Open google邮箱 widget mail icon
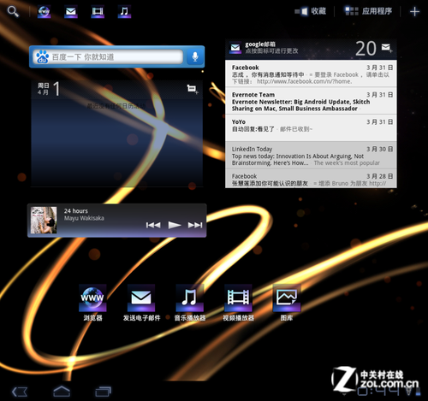The width and height of the screenshot is (428, 401). coord(235,48)
